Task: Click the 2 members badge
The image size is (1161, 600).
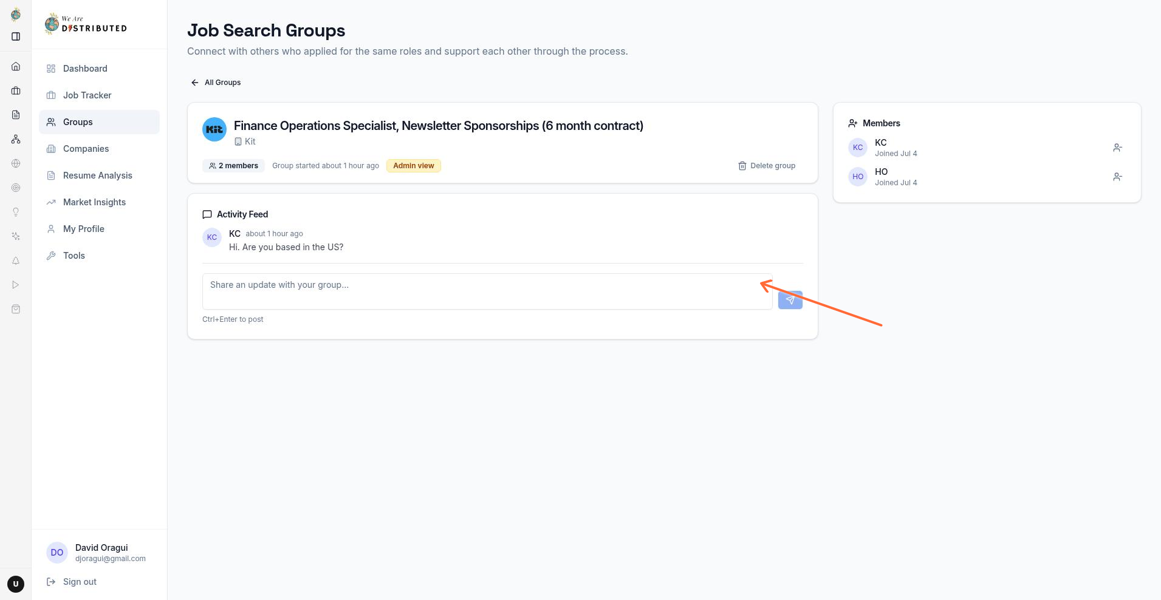Action: pos(233,166)
